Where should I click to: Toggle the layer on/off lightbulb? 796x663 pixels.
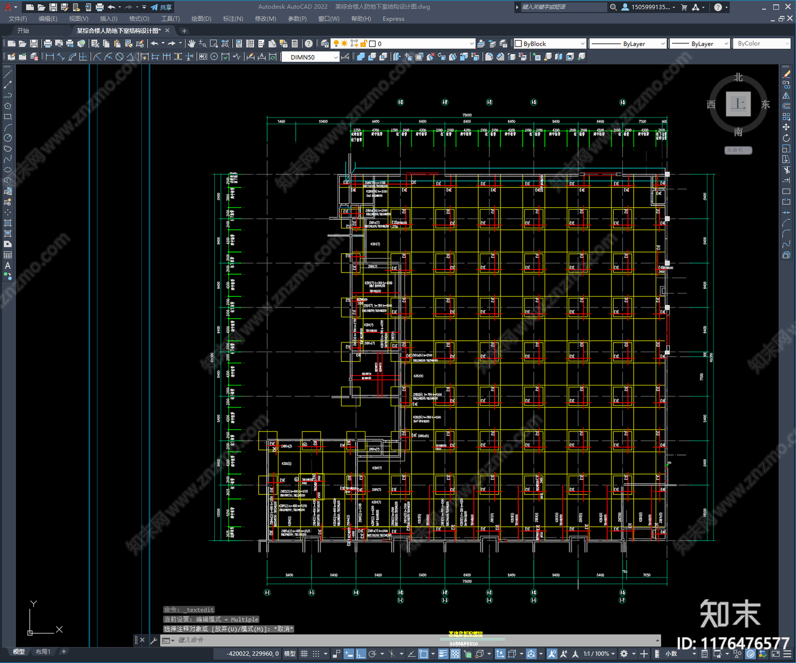[336, 44]
